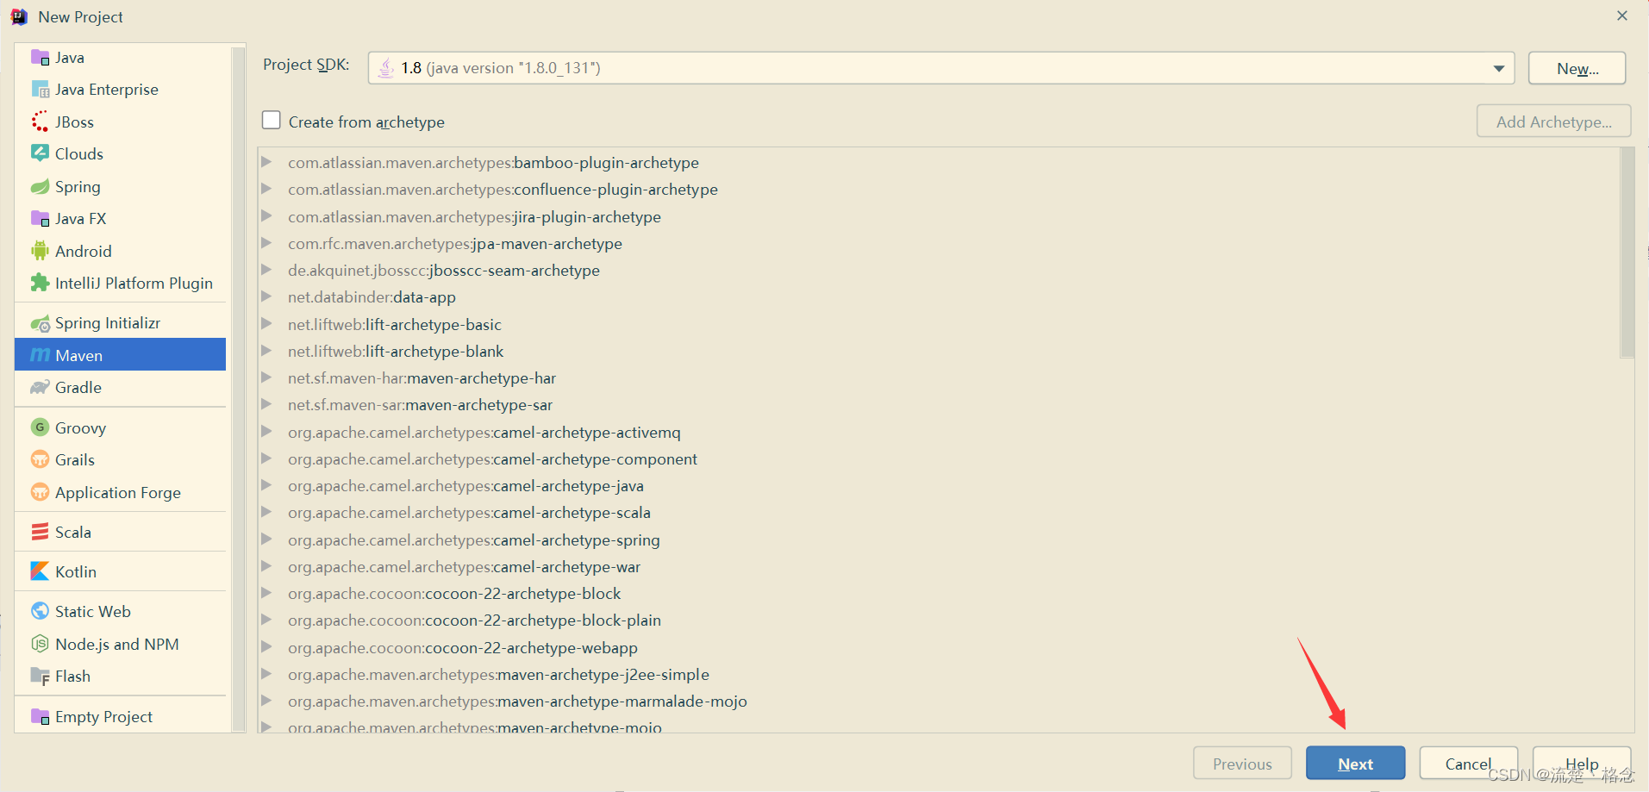This screenshot has height=792, width=1649.
Task: Open the Project SDK dropdown arrow
Action: 1498,68
